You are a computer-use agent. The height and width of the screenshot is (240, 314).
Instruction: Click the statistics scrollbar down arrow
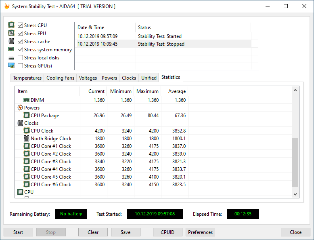[295, 194]
